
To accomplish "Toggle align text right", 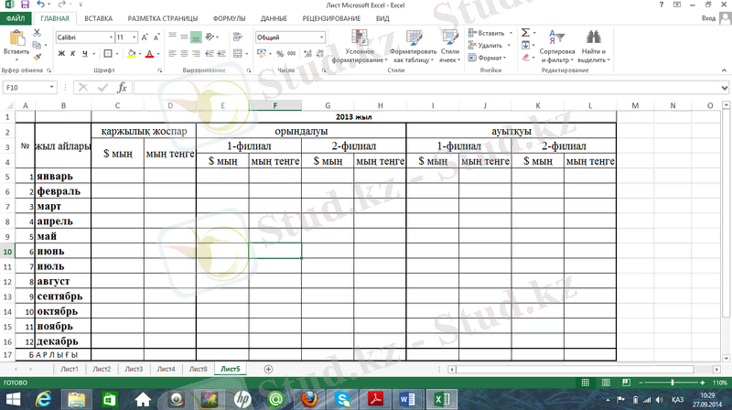I will (196, 54).
